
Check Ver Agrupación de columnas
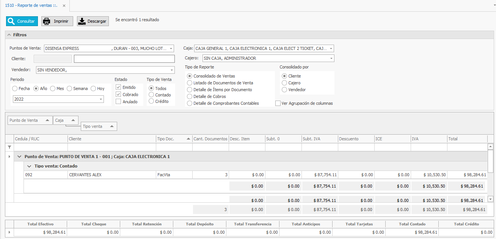(278, 103)
